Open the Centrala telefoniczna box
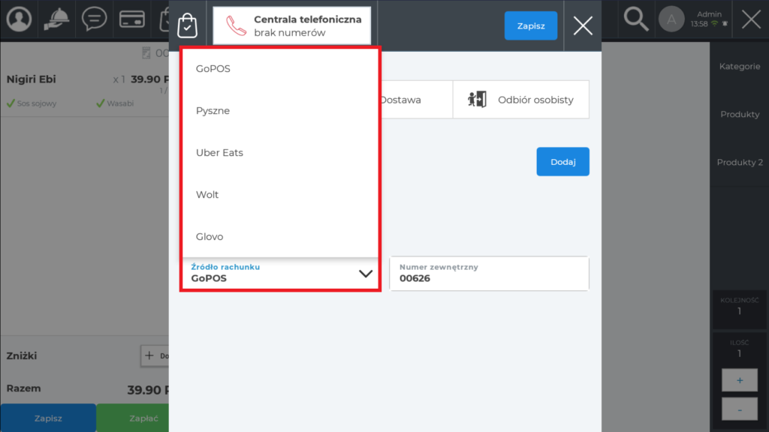Screen dimensions: 769x432 pyautogui.click(x=292, y=26)
